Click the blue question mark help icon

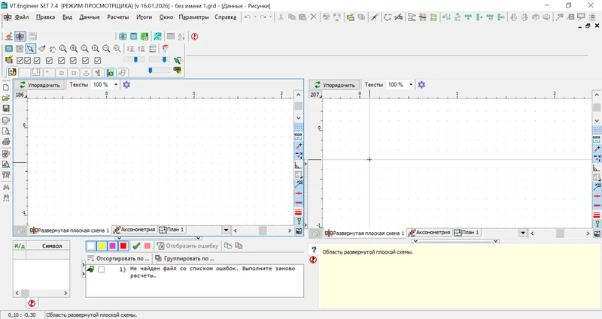tap(313, 249)
